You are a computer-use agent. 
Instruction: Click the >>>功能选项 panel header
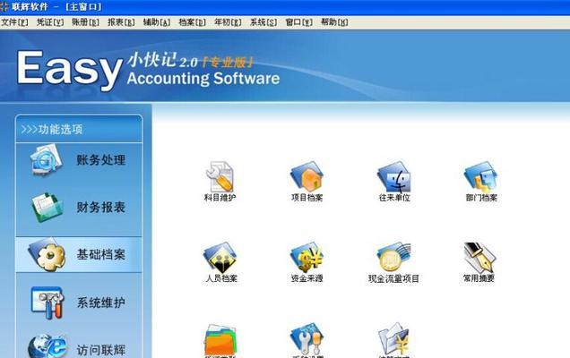click(79, 129)
